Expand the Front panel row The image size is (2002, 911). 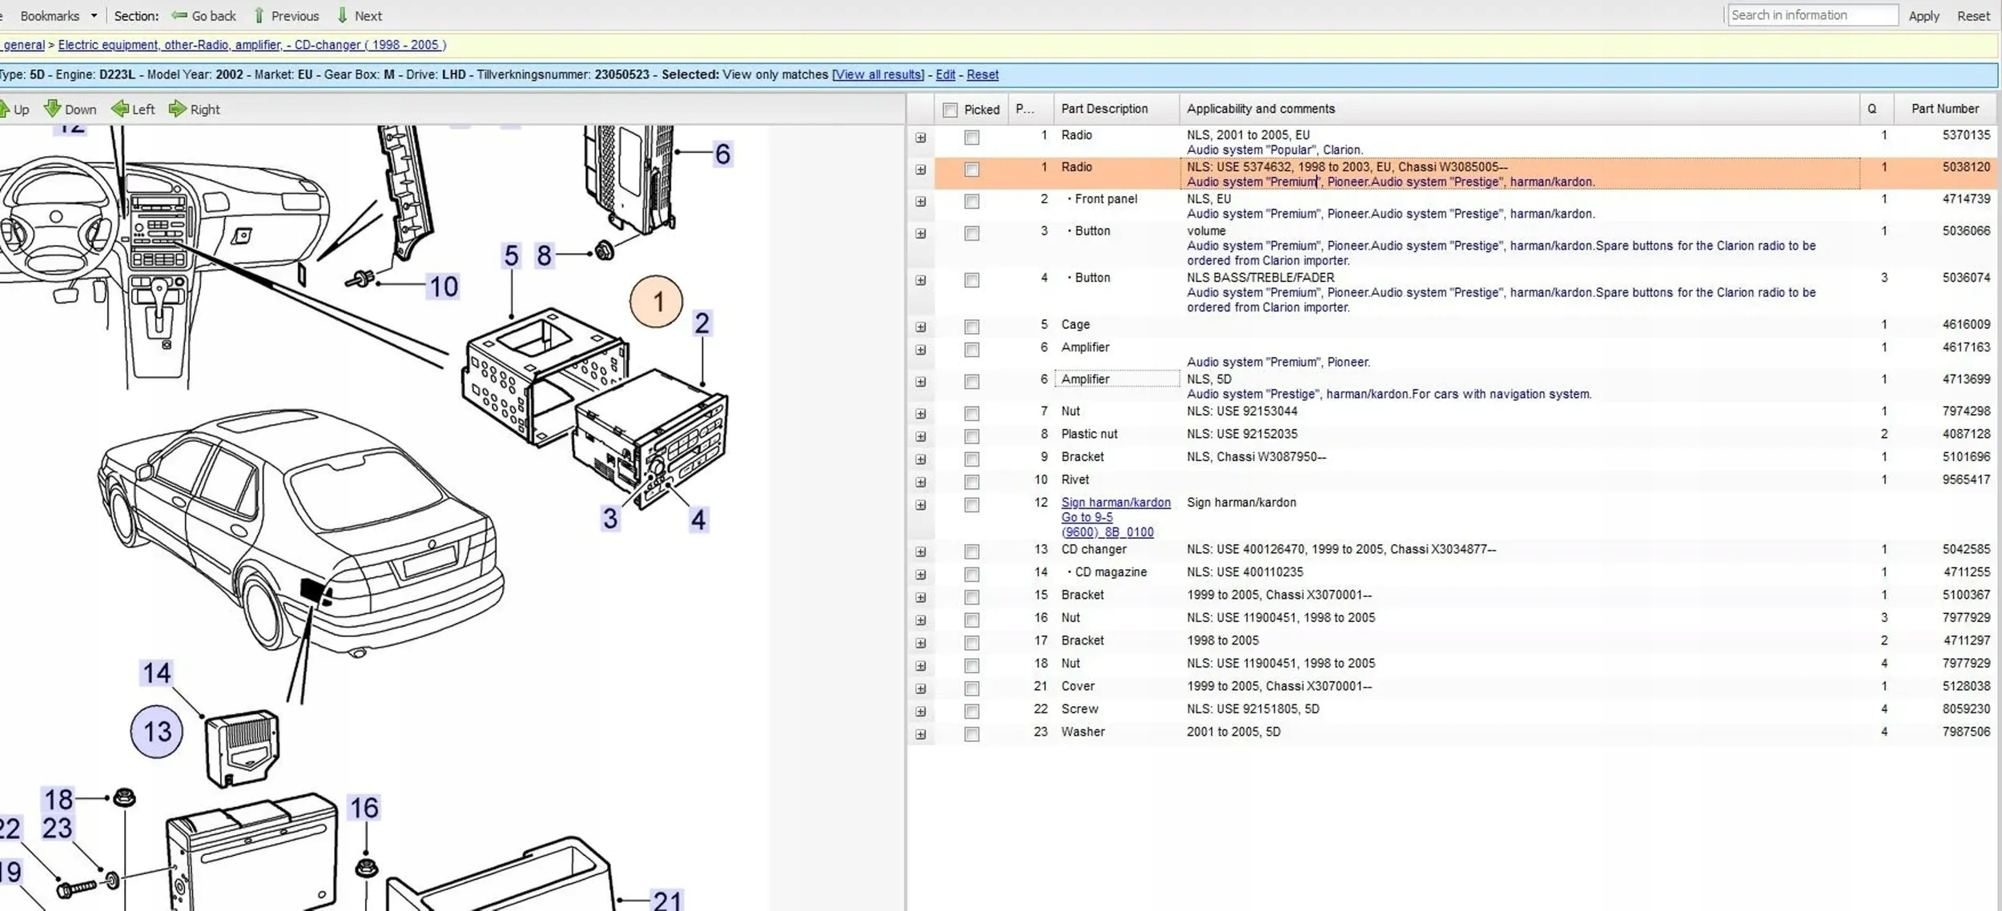[921, 202]
